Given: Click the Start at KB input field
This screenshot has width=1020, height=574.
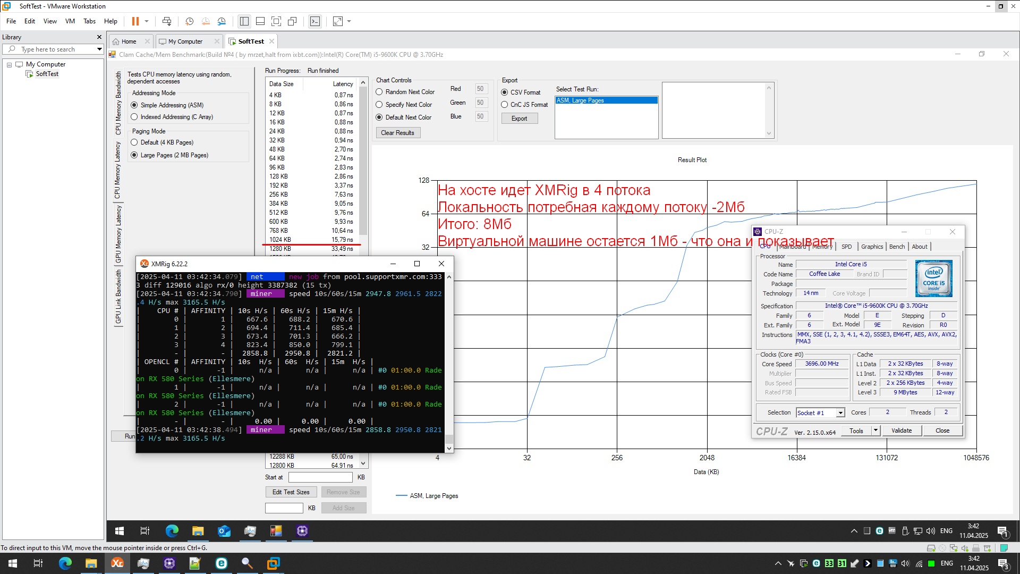Looking at the screenshot, I should [320, 477].
